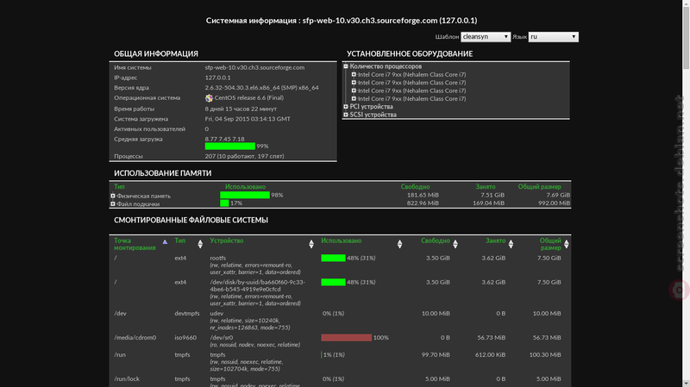The image size is (690, 387).
Task: Click the /dev mount point
Action: [x=120, y=314]
